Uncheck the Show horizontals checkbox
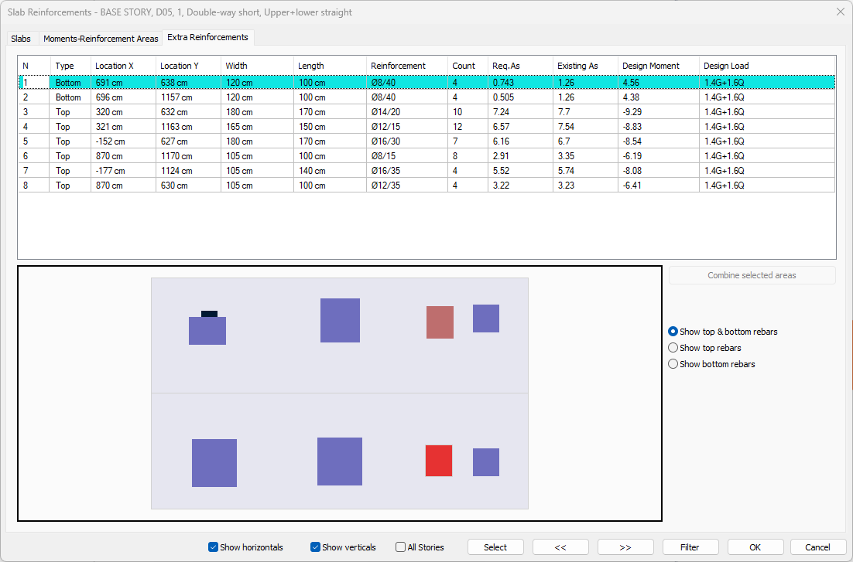The width and height of the screenshot is (853, 562). click(x=213, y=547)
